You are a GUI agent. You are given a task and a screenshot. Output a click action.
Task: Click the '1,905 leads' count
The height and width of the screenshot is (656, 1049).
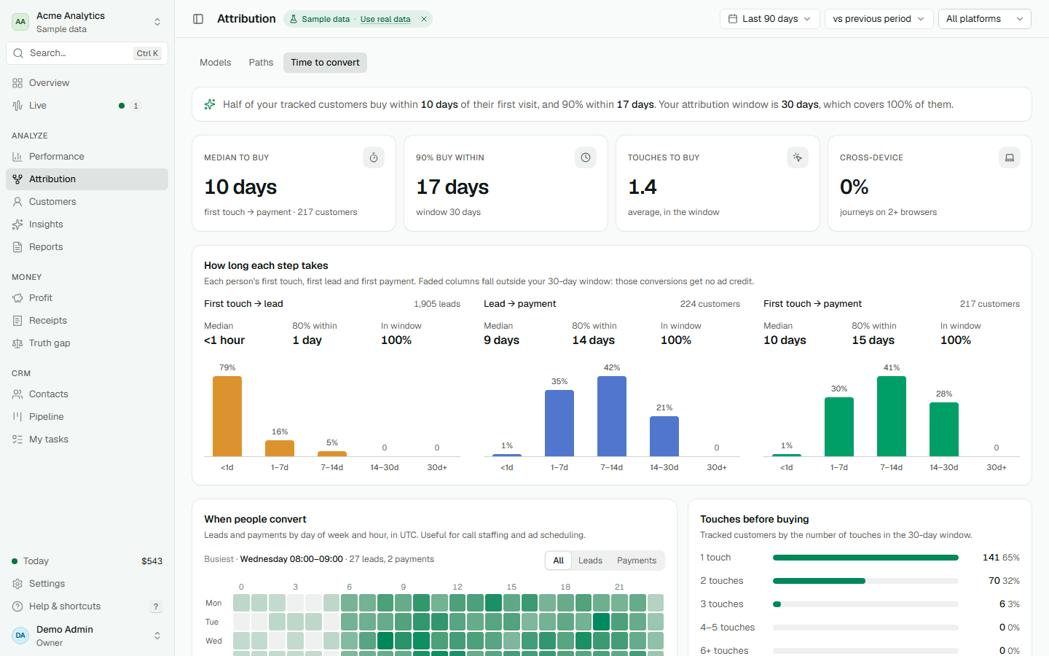tap(437, 304)
